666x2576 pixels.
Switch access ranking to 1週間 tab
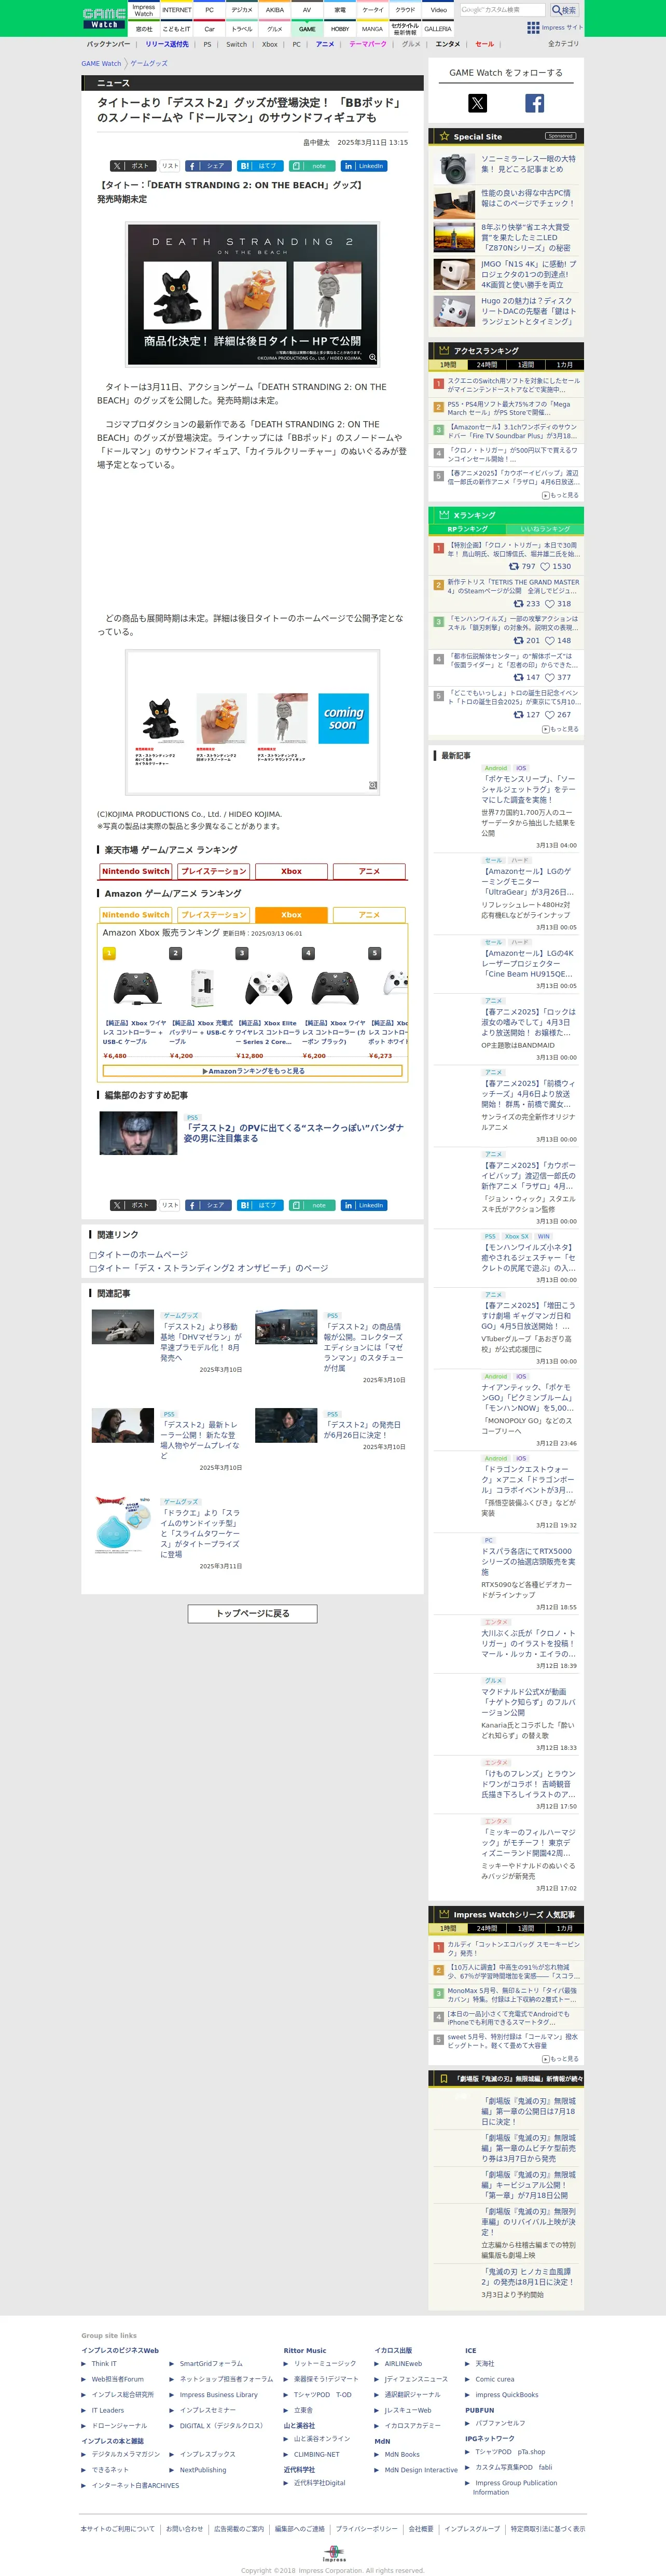[526, 365]
